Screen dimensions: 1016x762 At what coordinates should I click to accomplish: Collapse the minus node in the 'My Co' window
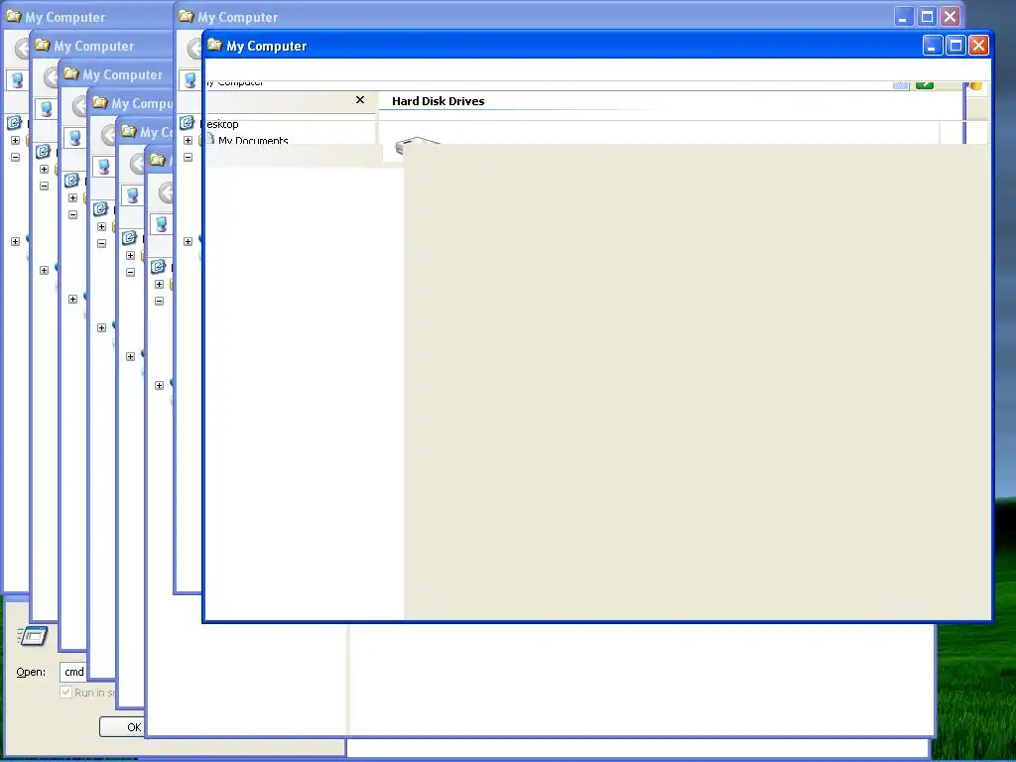[x=130, y=272]
